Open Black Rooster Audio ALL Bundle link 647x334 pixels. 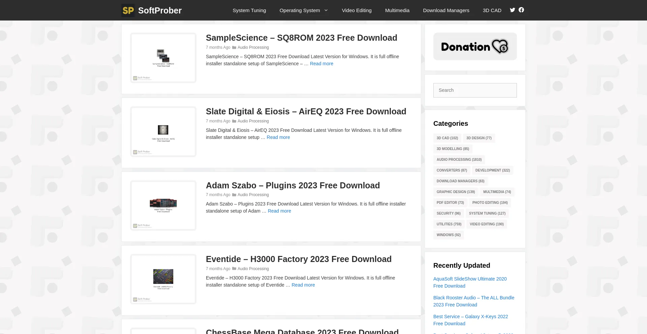point(474,301)
